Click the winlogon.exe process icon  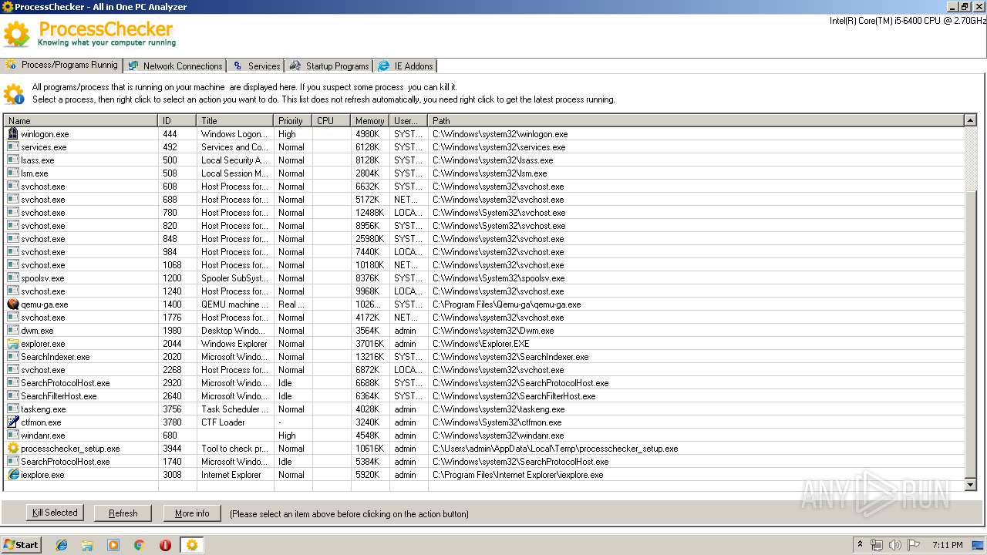coord(13,134)
